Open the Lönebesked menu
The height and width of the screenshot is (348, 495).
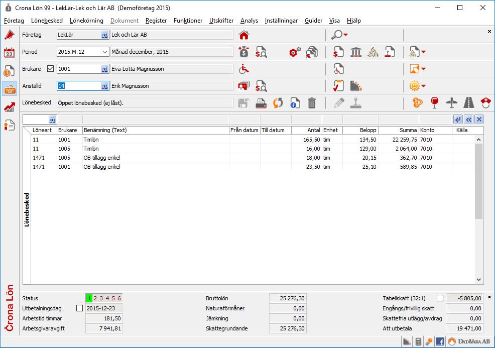pos(47,21)
